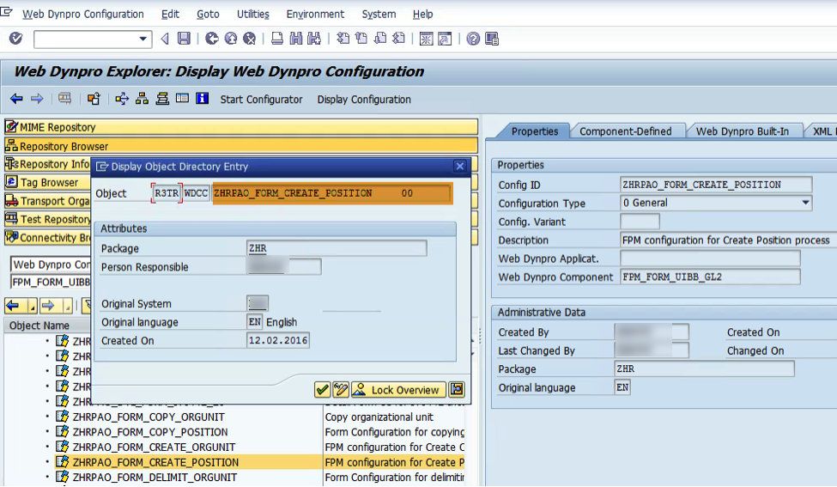Click the highlighted object name field in the dialog

332,193
